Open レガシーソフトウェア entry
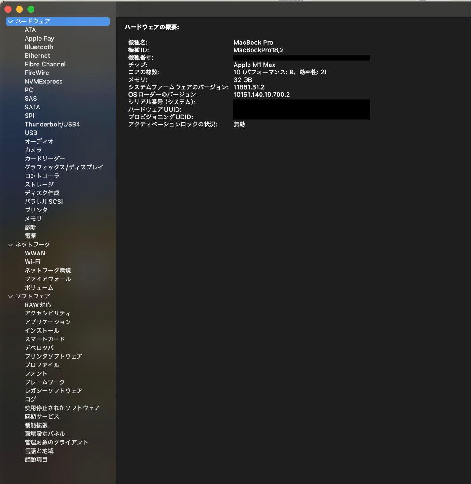471x484 pixels. tap(53, 391)
